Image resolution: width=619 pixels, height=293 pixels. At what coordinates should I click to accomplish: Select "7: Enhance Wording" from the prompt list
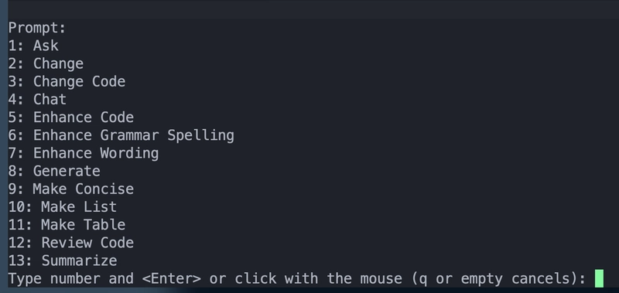[84, 153]
